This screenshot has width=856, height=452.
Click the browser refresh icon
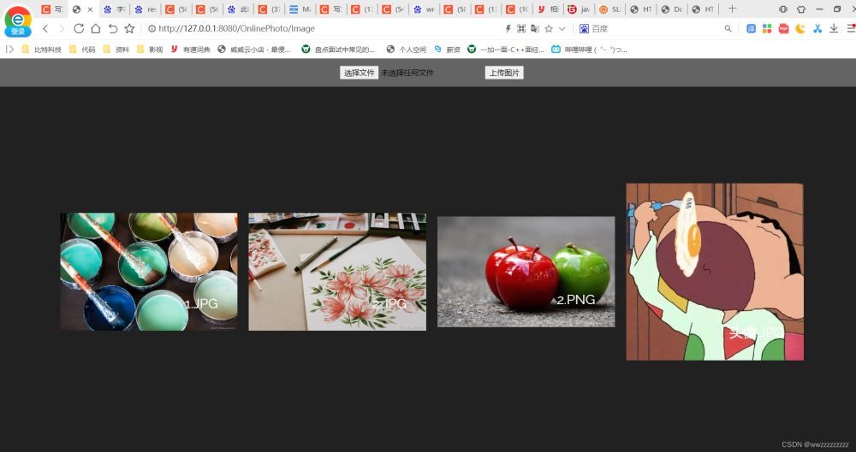click(x=79, y=28)
